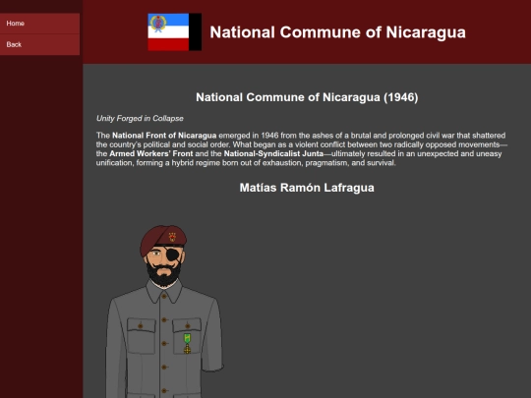Select heading 'National Commune of Nicaragua (1946)'
The image size is (531, 398).
click(307, 97)
